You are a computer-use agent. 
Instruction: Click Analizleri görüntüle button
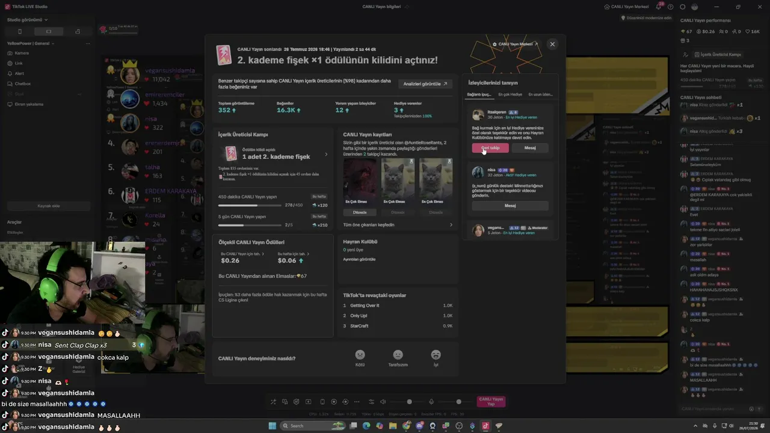click(x=425, y=84)
